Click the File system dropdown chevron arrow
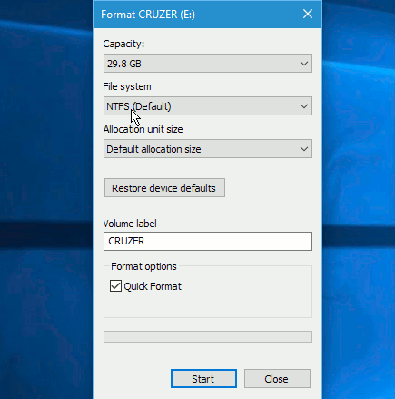This screenshot has width=395, height=399. point(304,106)
